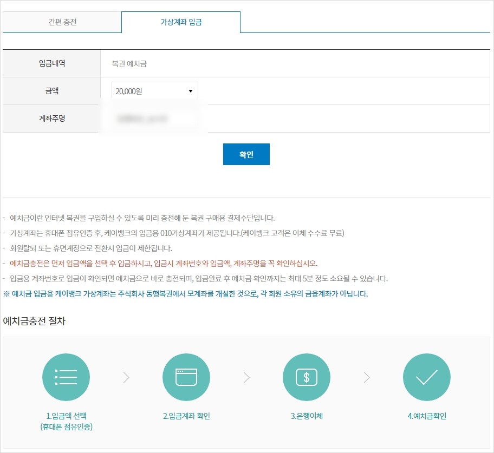Click the 확인 confirm button
Image resolution: width=494 pixels, height=453 pixels.
246,154
